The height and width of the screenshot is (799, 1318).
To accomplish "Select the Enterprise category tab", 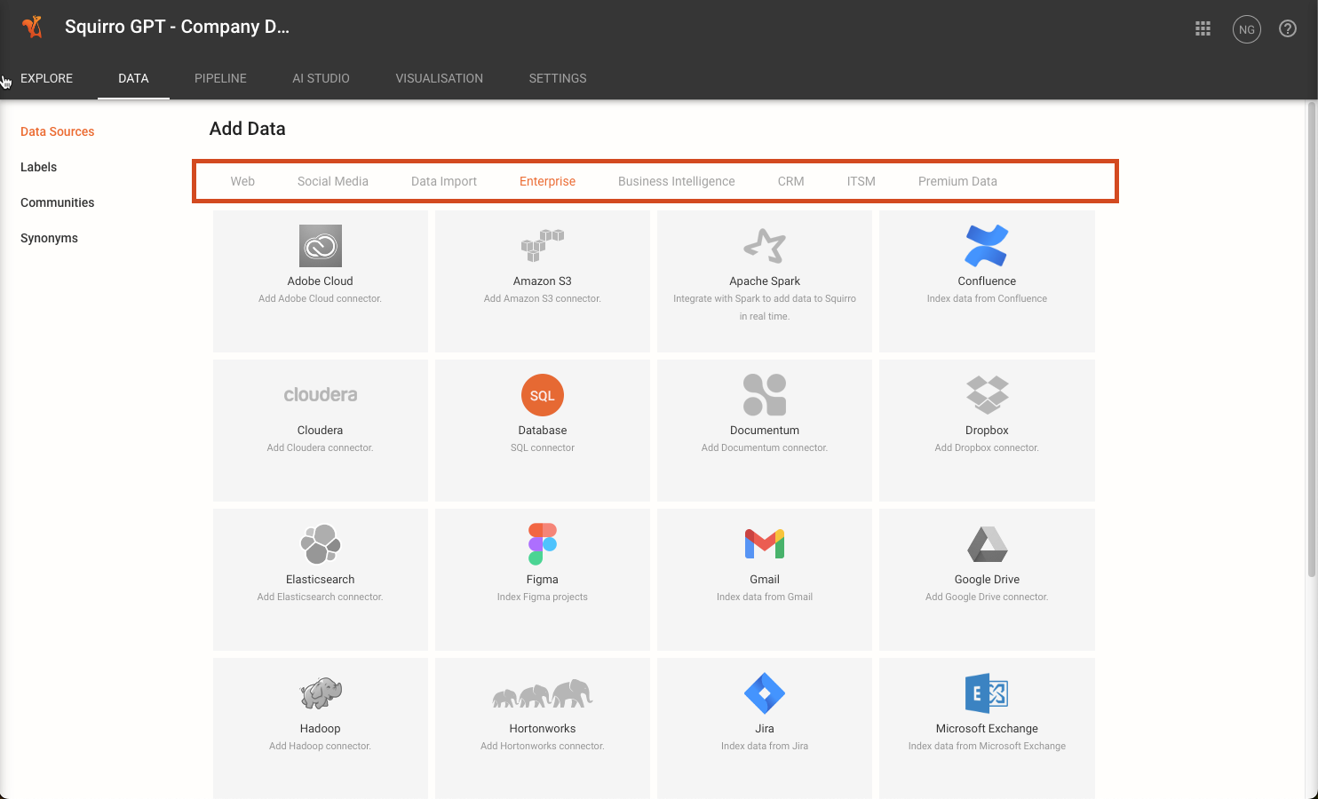I will [547, 181].
